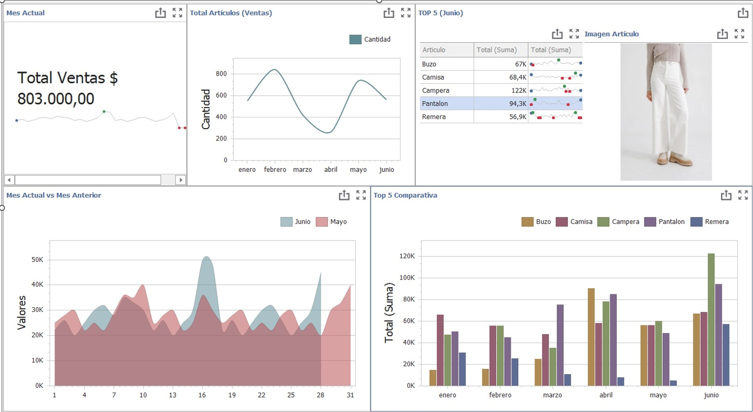Image resolution: width=753 pixels, height=412 pixels.
Task: Click 'febrero' on the Total Artículos chart axis
Action: [x=275, y=170]
